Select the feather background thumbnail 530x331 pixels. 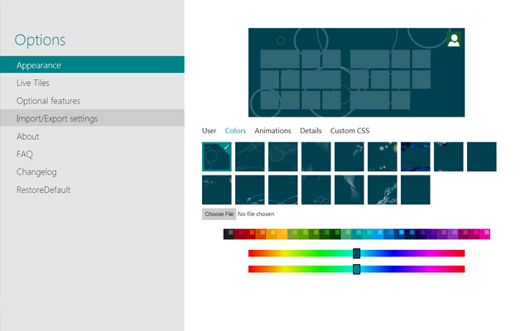pyautogui.click(x=349, y=156)
